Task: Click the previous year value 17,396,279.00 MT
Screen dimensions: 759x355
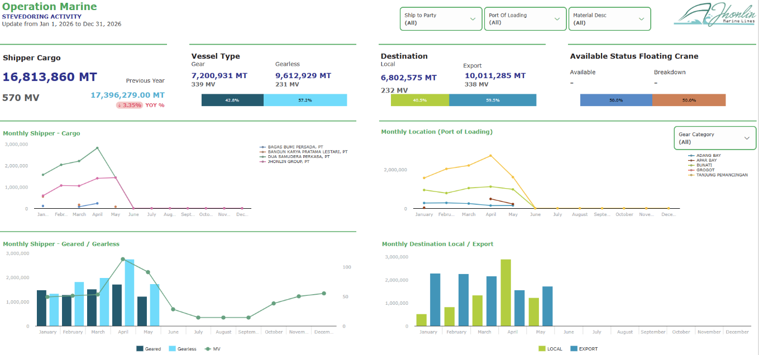Action: [128, 95]
